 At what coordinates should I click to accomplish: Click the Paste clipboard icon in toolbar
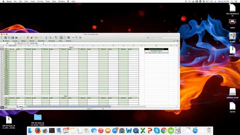(x=28, y=37)
